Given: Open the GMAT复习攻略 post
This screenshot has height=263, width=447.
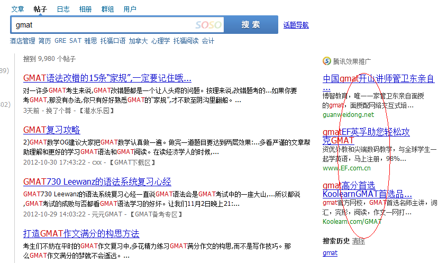Looking at the screenshot, I should [x=52, y=130].
